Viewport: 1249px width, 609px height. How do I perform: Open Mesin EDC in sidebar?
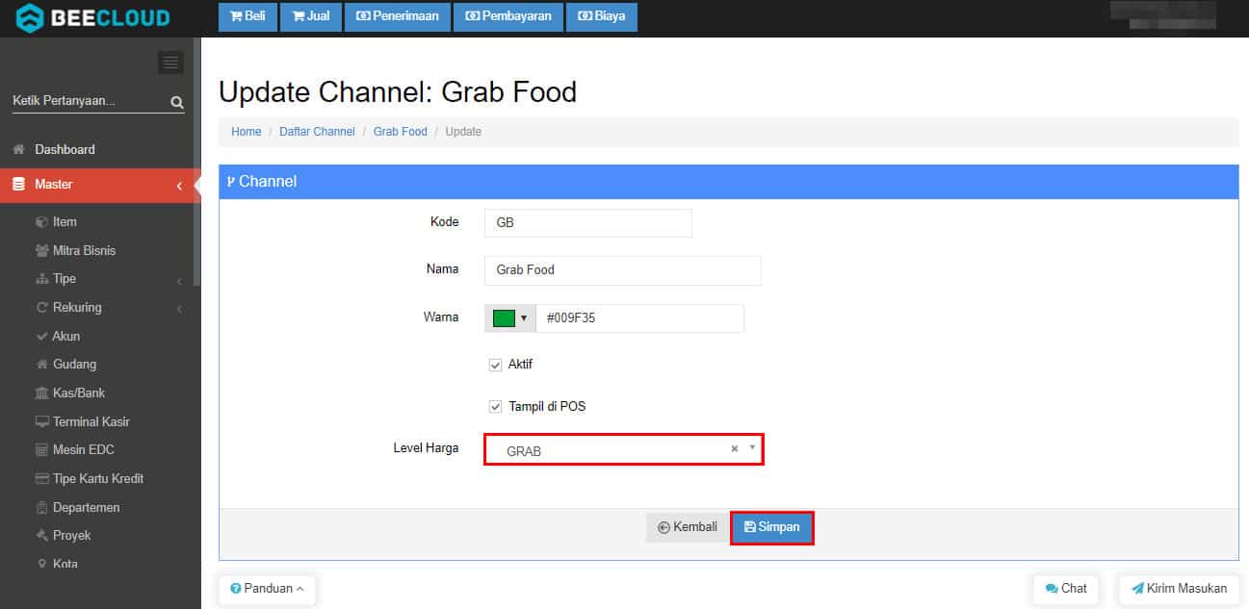click(x=83, y=449)
